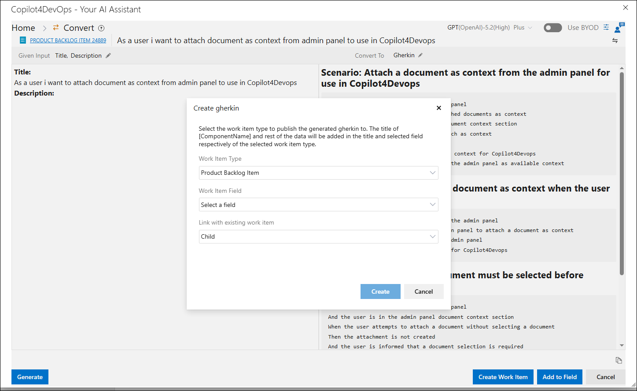The height and width of the screenshot is (391, 637).
Task: Click the output panel vertical scrollbar
Action: click(622, 174)
